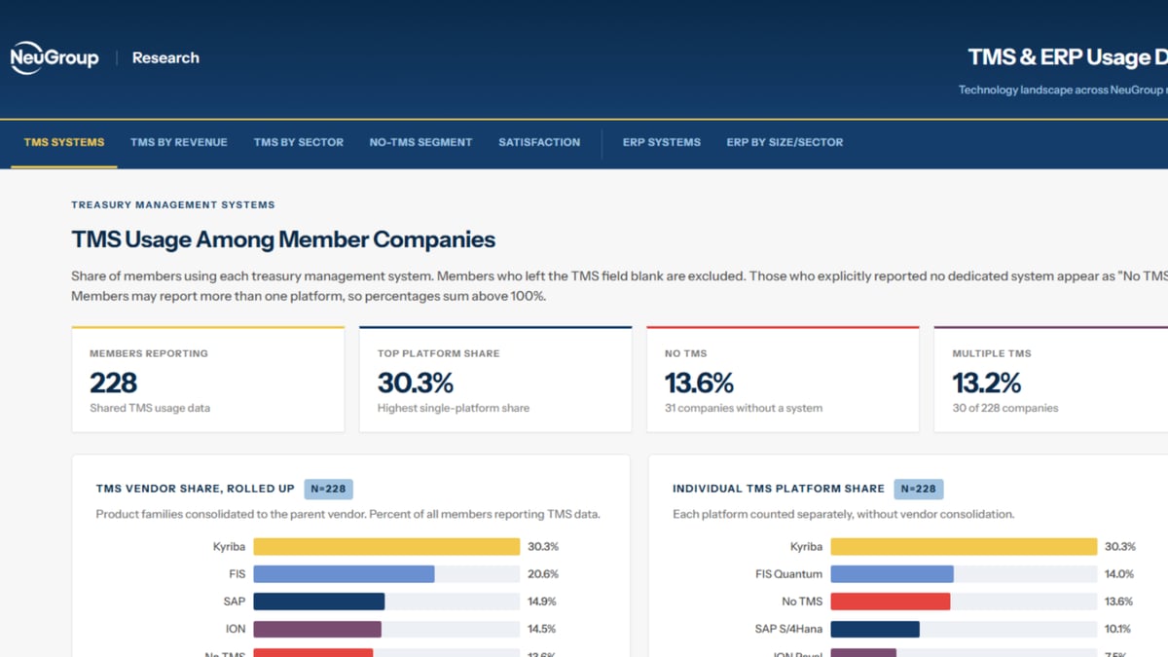Click the Multiple TMS 13.2% value

tap(986, 382)
